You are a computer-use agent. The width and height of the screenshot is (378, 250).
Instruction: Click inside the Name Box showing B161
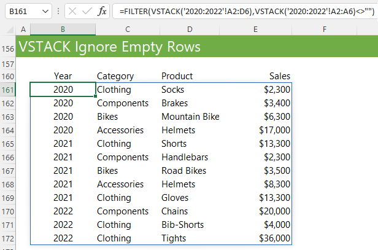[x=23, y=11]
